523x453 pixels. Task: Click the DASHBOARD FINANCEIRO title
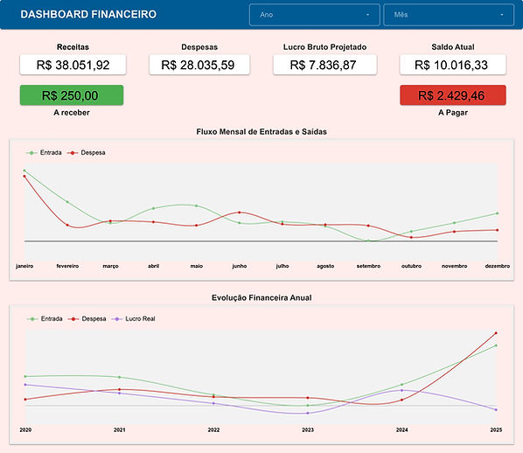pos(88,14)
